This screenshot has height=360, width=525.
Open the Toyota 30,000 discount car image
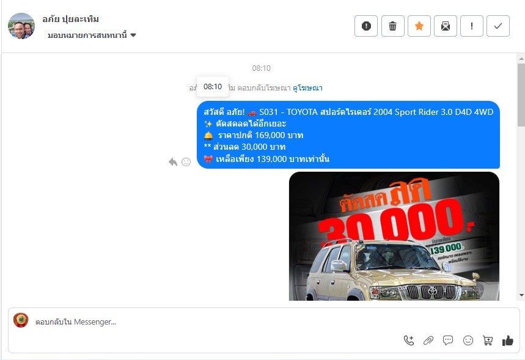pyautogui.click(x=394, y=236)
